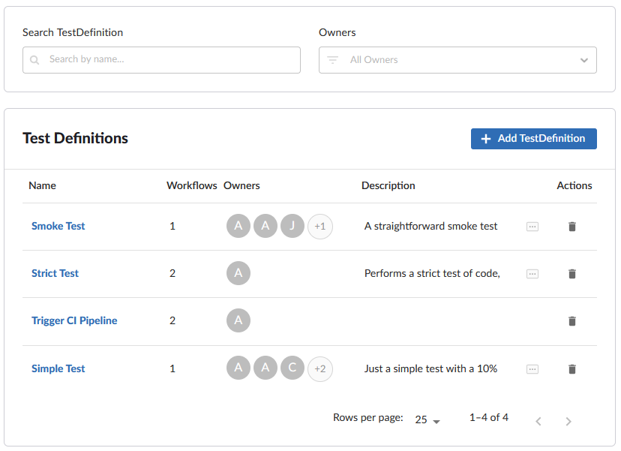Viewport: 621px width, 451px height.
Task: Open ellipsis for Simple Test description
Action: [x=532, y=369]
